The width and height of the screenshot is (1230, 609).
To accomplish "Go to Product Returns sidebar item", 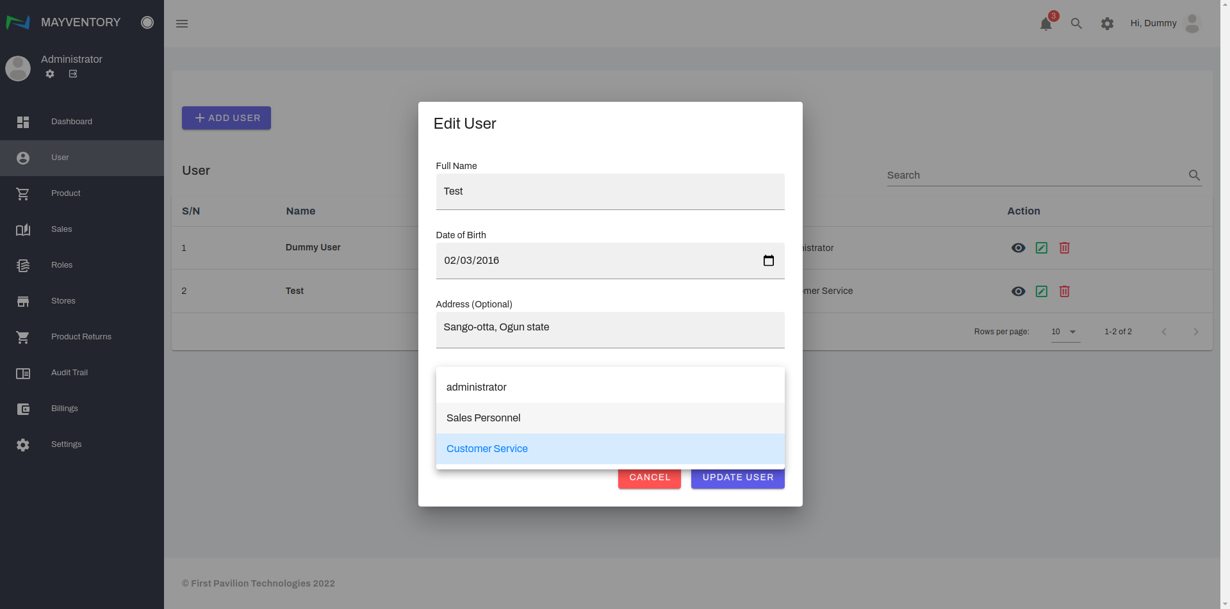I will 81,337.
